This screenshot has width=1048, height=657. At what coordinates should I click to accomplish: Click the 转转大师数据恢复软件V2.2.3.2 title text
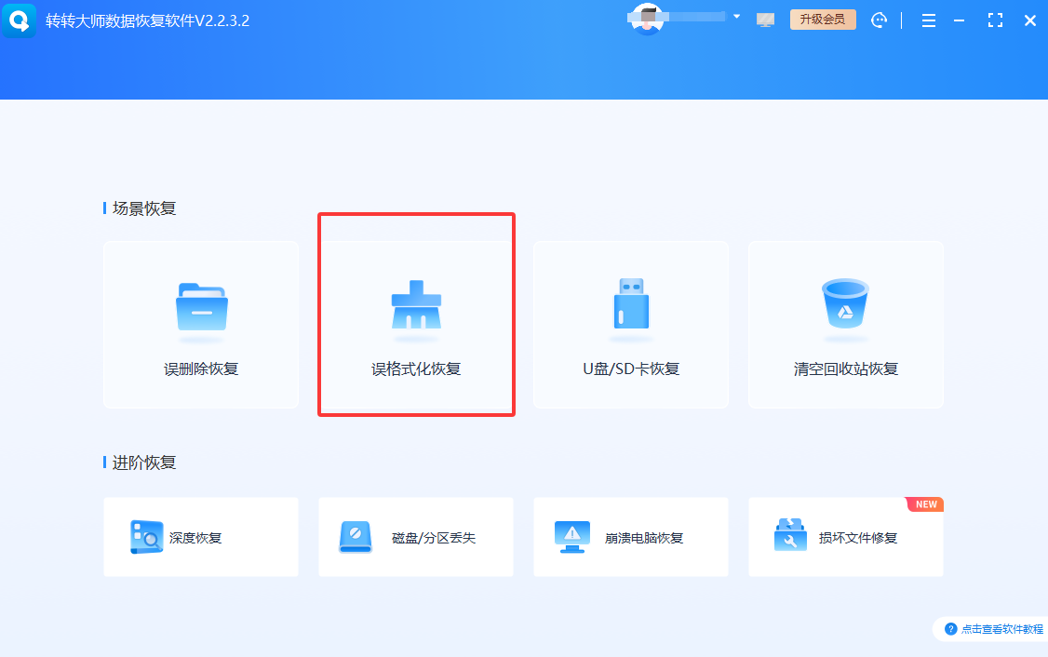click(x=148, y=20)
